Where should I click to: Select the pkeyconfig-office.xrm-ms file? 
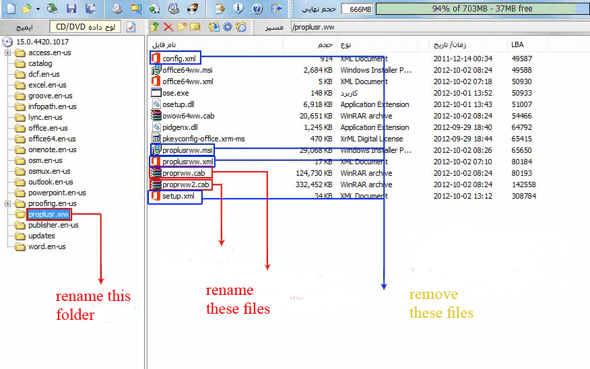(203, 139)
